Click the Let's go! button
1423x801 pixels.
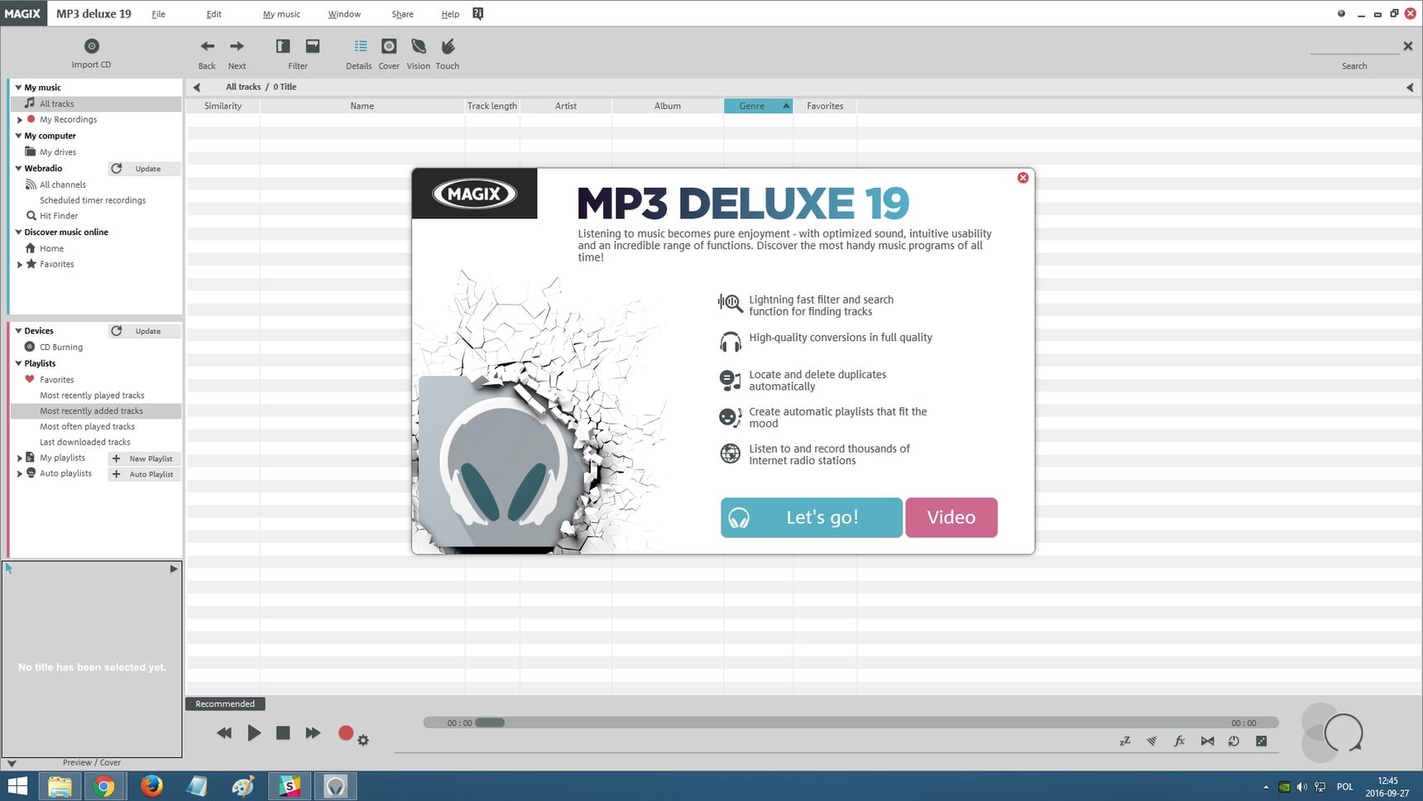[x=811, y=517]
